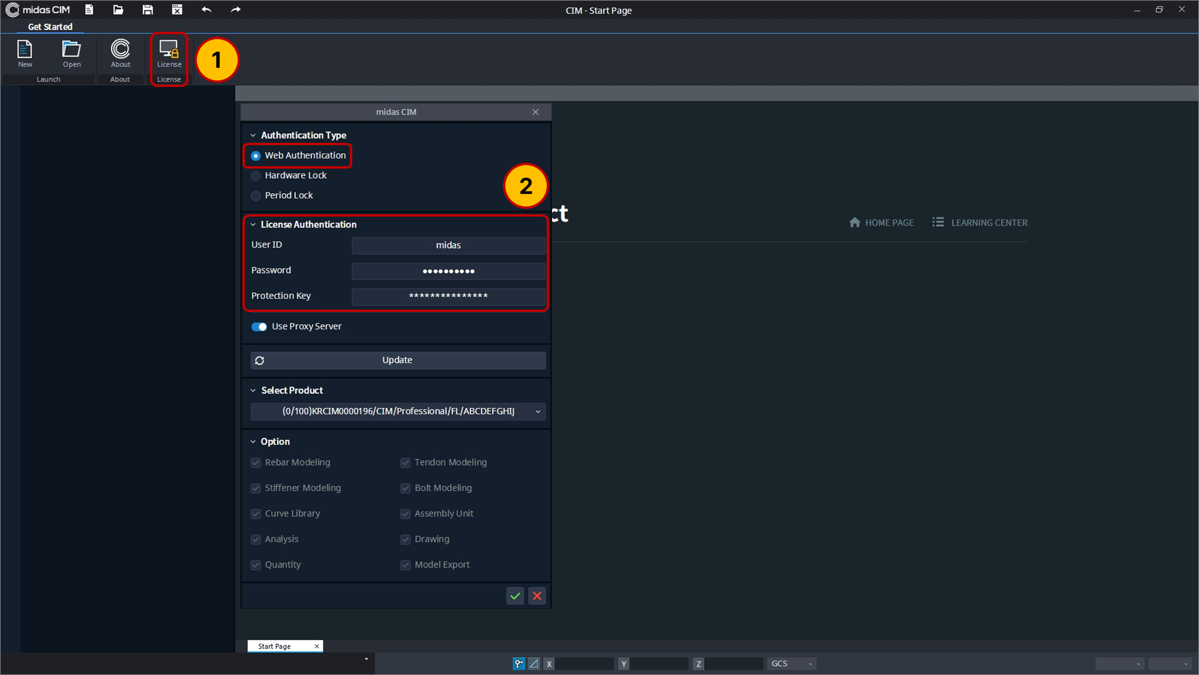
Task: Collapse the Select Product section
Action: click(x=253, y=391)
